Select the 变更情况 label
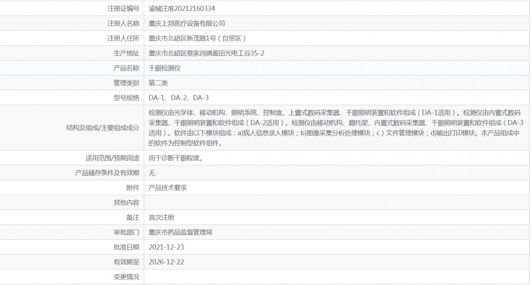Image resolution: width=532 pixels, height=285 pixels. click(x=126, y=277)
